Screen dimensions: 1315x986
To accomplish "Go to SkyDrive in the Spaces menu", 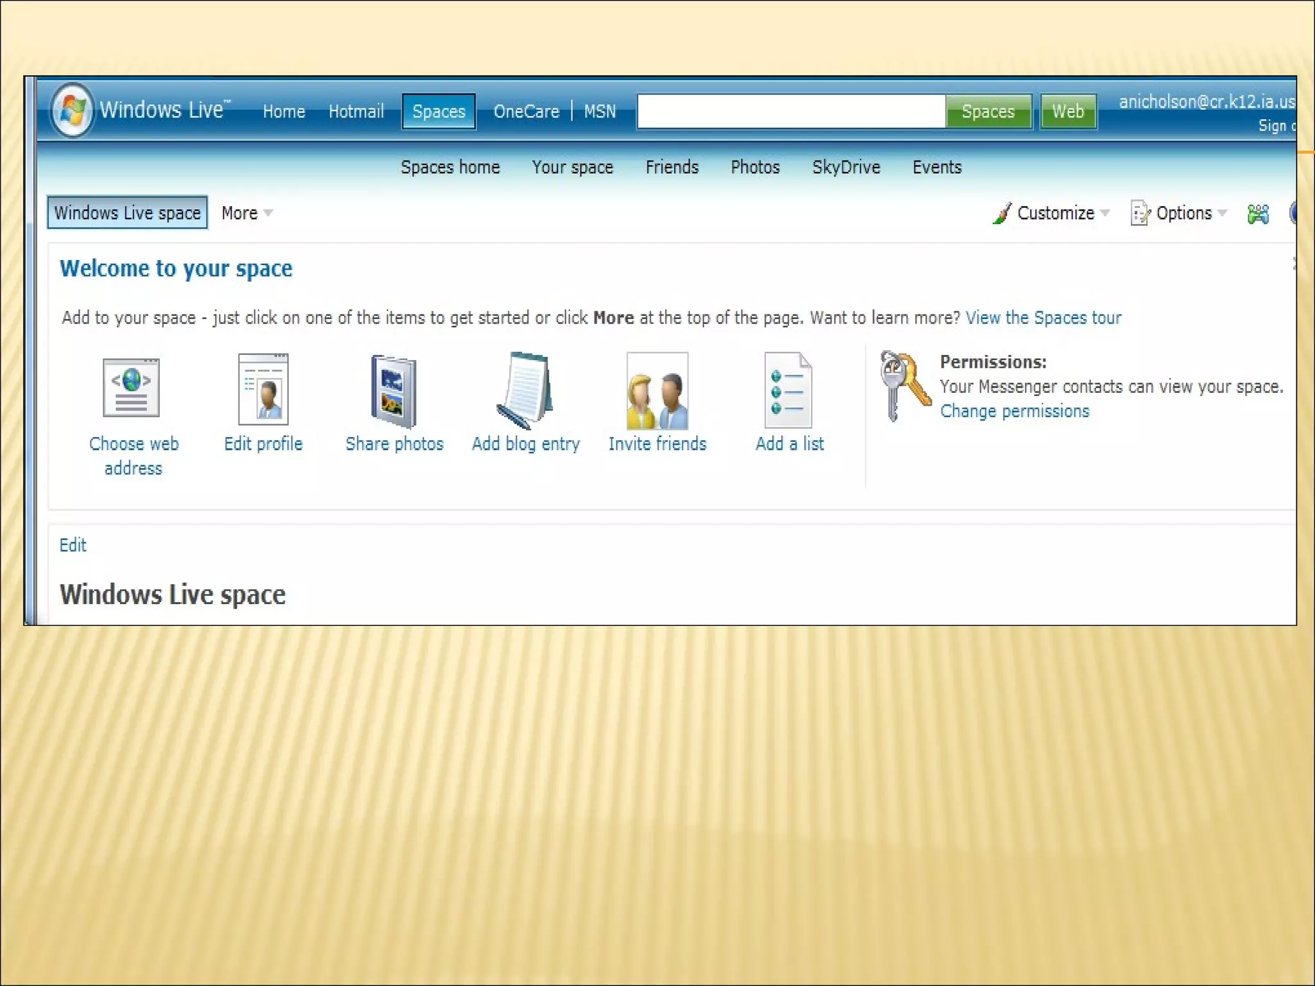I will tap(846, 168).
